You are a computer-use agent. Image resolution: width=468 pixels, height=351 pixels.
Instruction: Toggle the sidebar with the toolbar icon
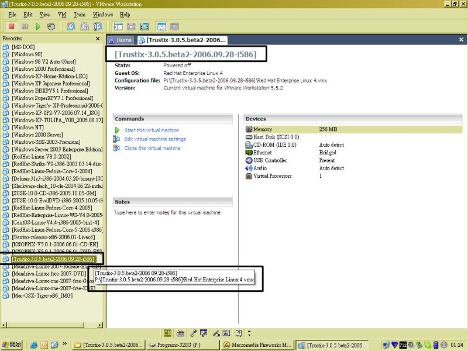click(118, 26)
